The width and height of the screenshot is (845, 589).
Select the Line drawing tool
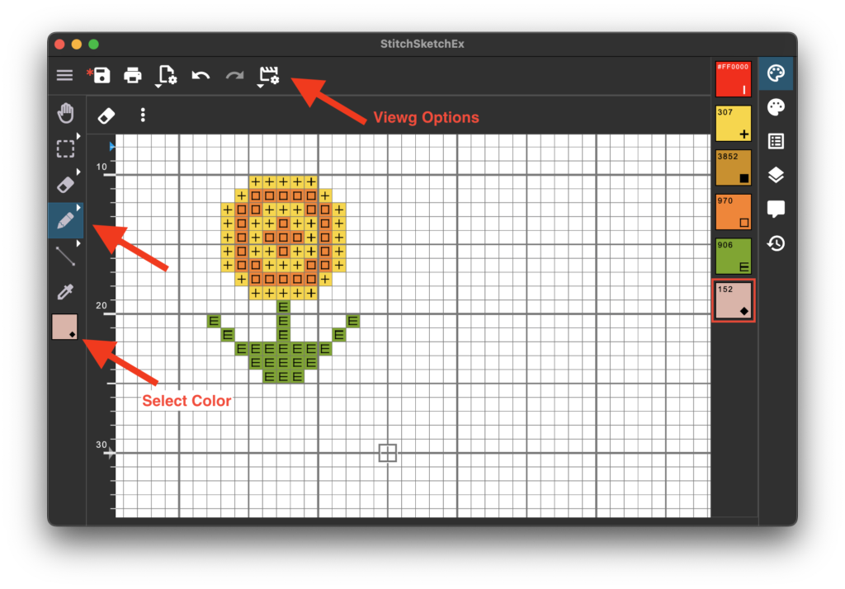65,256
